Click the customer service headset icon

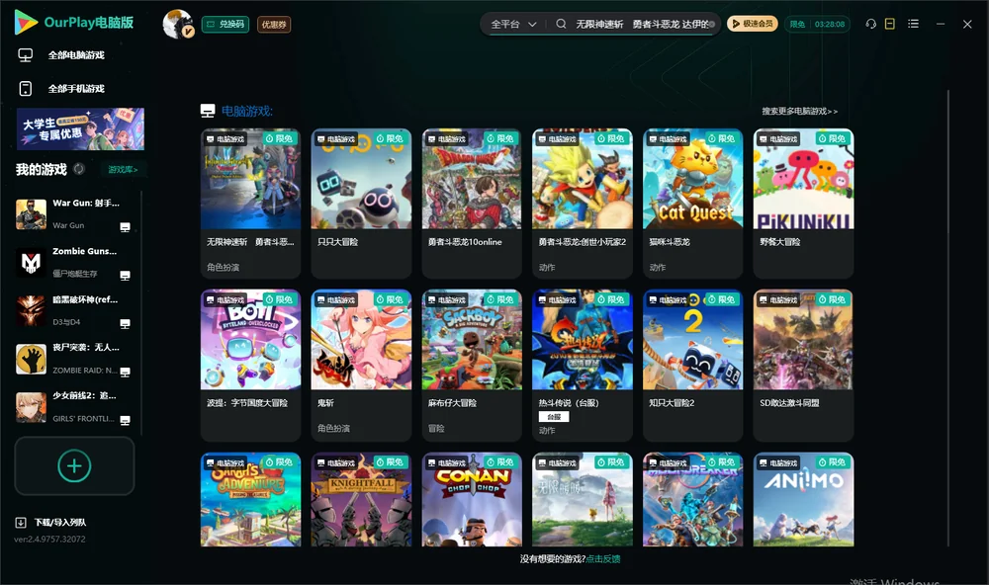[870, 24]
